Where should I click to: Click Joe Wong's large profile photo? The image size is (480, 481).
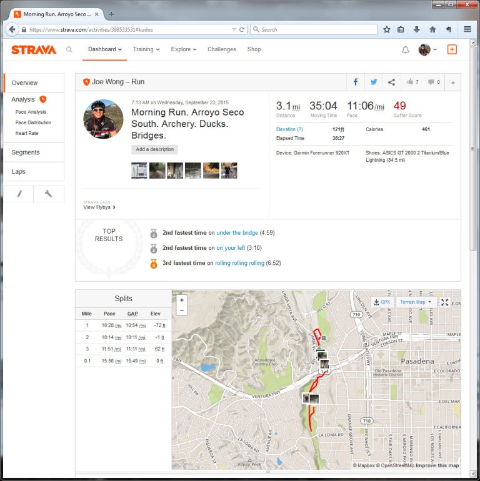coord(103,119)
